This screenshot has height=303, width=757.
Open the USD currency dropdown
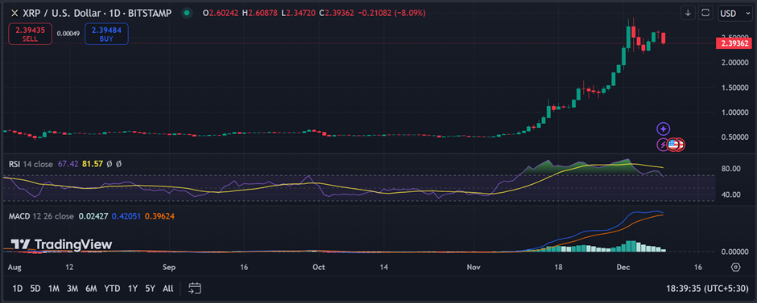coord(734,13)
